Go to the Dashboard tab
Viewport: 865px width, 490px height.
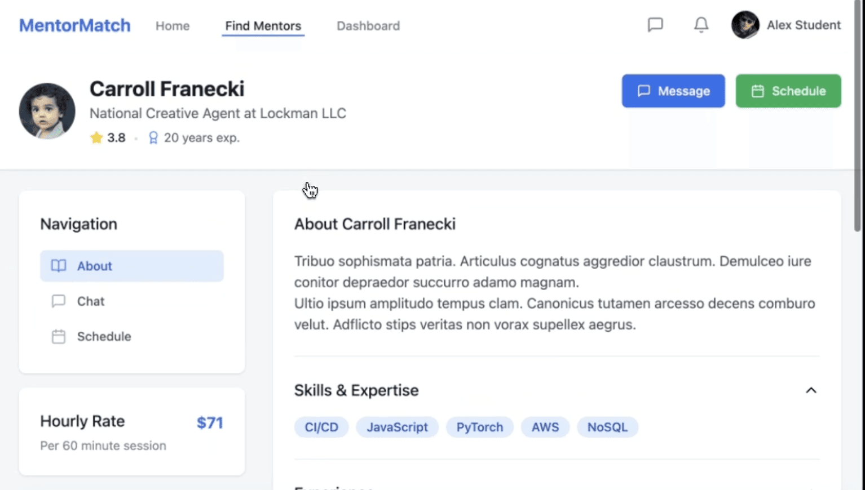coord(368,26)
